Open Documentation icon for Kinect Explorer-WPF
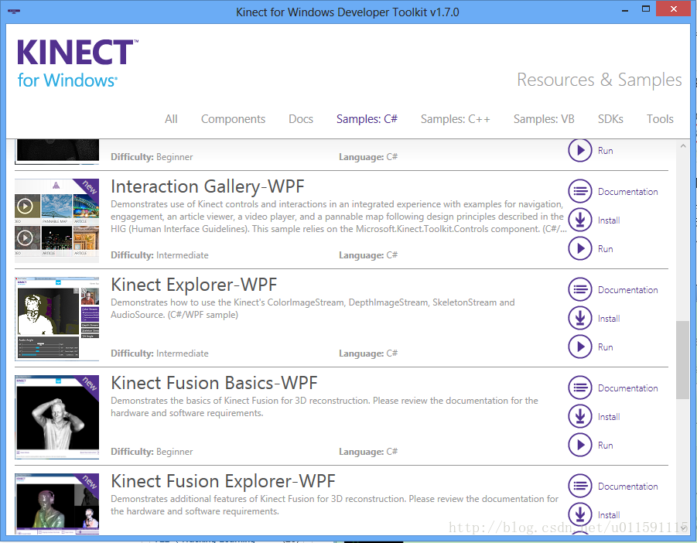This screenshot has height=543, width=697. 579,289
